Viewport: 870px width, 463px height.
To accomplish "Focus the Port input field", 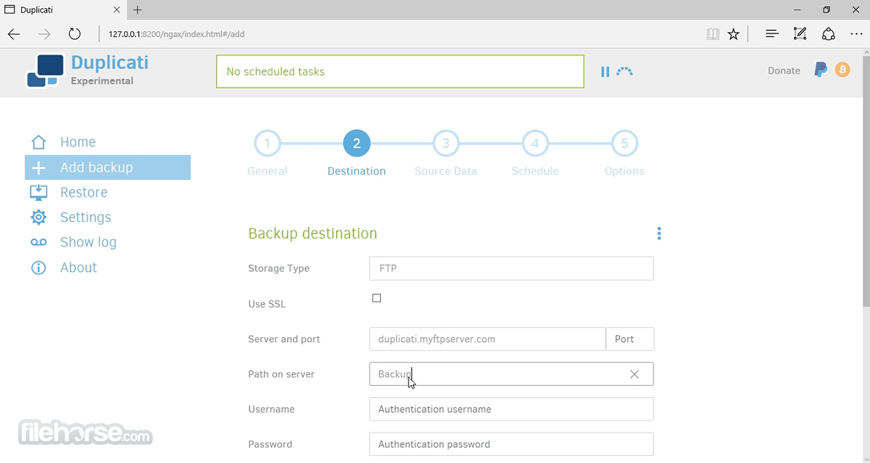I will 630,339.
